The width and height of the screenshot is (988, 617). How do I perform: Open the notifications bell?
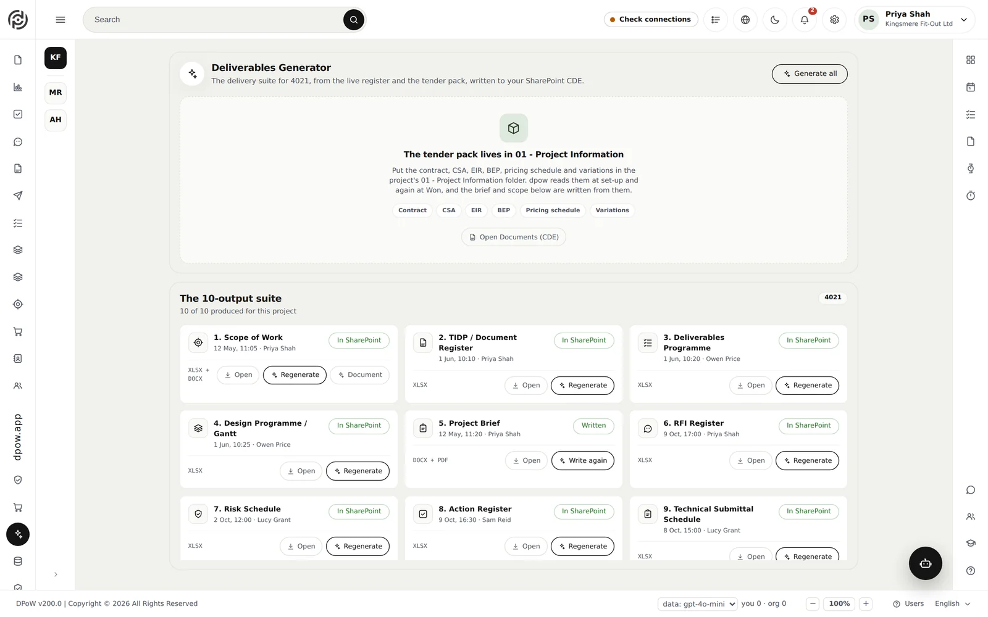pyautogui.click(x=805, y=20)
